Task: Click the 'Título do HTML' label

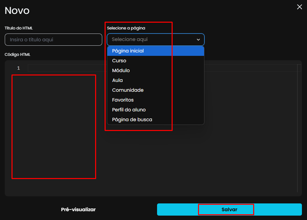Action: point(19,28)
